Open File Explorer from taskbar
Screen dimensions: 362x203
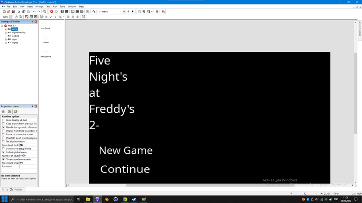(x=88, y=199)
